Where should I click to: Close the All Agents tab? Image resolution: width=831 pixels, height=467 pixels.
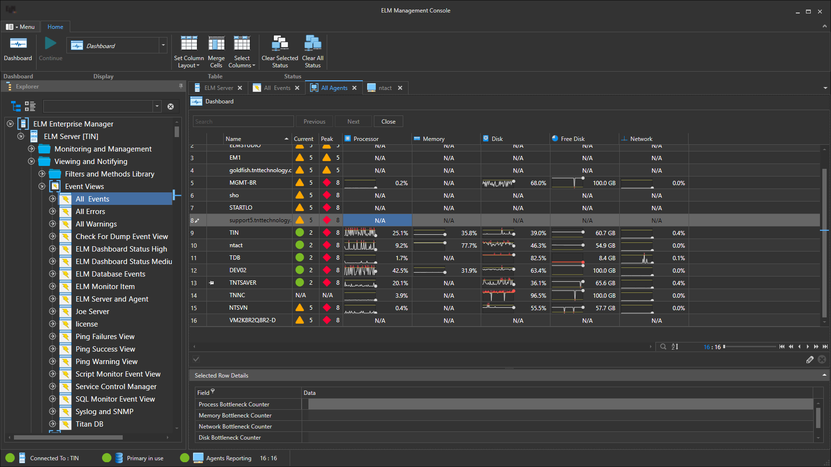[x=355, y=88]
